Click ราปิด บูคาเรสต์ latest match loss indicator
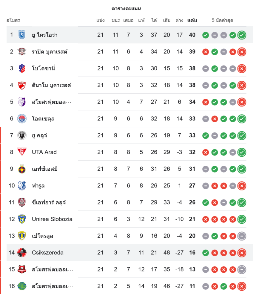This screenshot has width=253, height=299. tap(242, 52)
